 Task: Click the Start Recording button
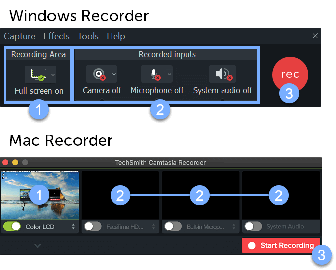pyautogui.click(x=281, y=245)
